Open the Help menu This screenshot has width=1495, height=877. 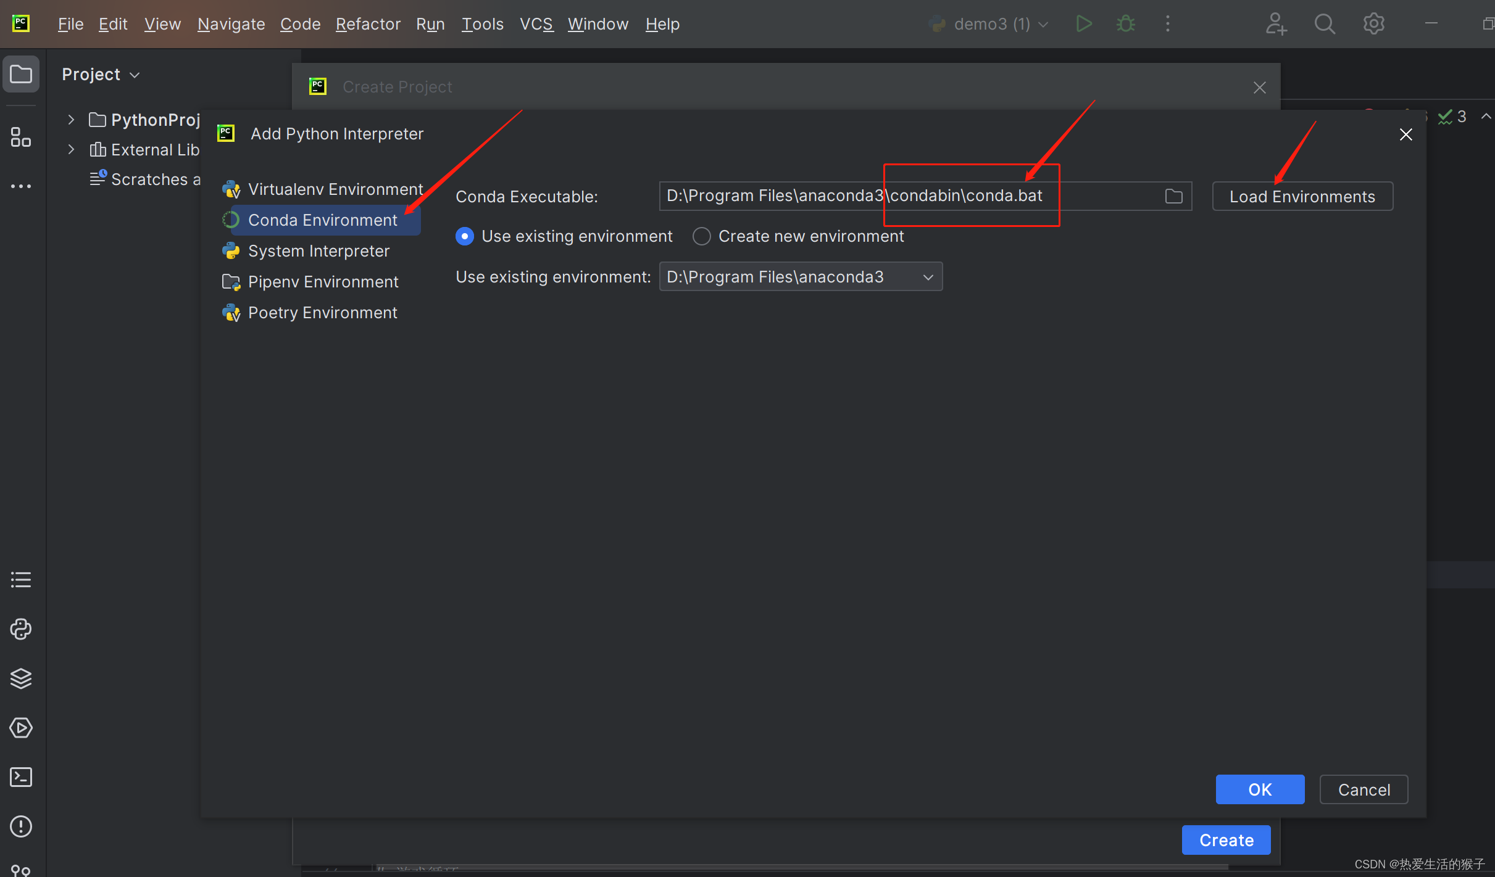pyautogui.click(x=662, y=24)
